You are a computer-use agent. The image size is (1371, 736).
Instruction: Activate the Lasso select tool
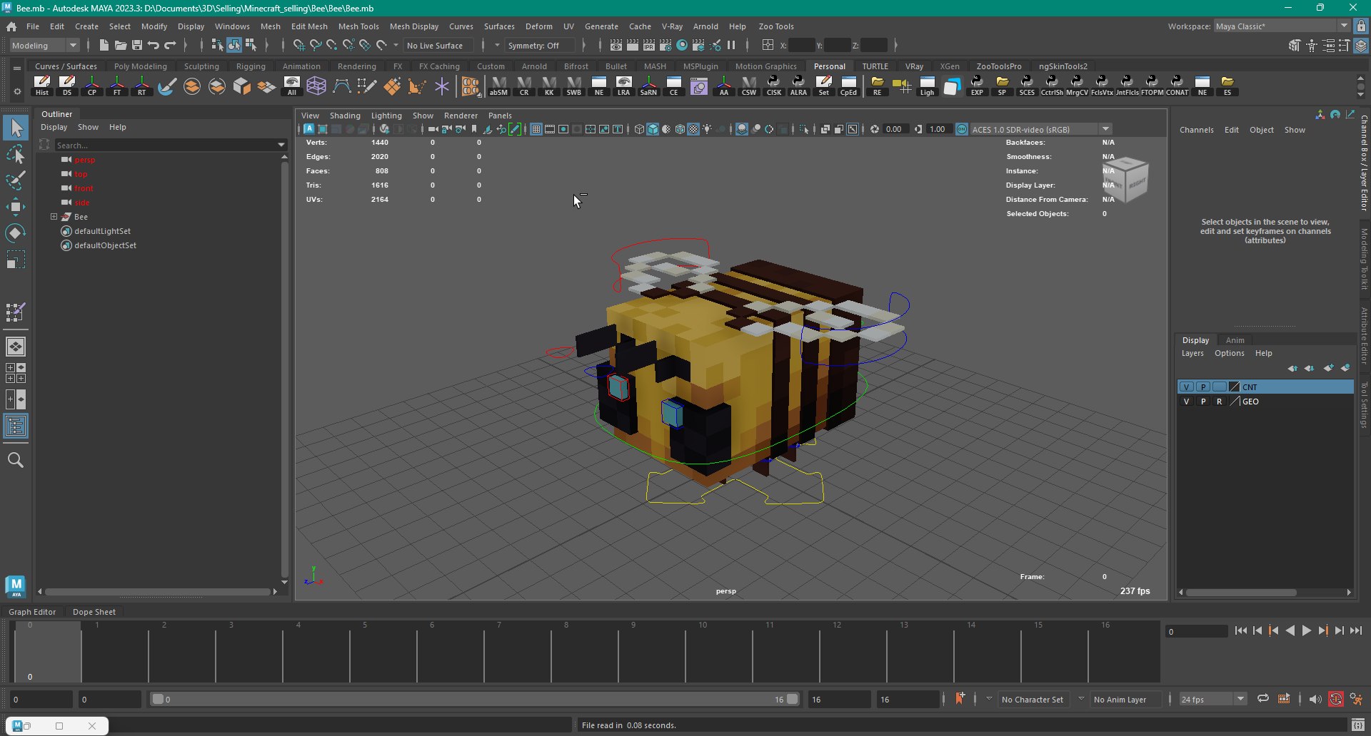16,155
